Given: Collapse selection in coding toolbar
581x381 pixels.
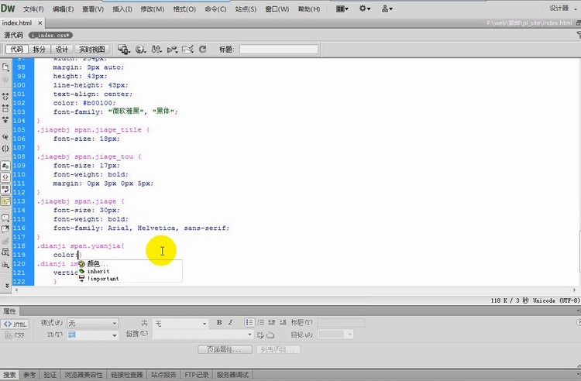Looking at the screenshot, I should click(5, 108).
